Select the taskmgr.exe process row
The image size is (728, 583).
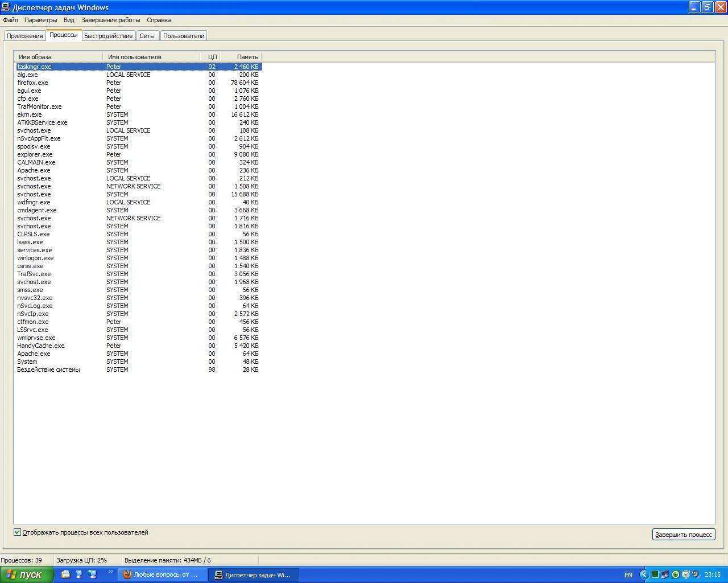coord(138,67)
